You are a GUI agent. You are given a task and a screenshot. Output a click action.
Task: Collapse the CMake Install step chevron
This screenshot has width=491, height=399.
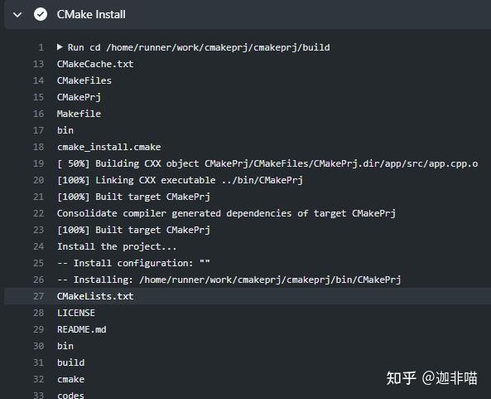click(17, 14)
